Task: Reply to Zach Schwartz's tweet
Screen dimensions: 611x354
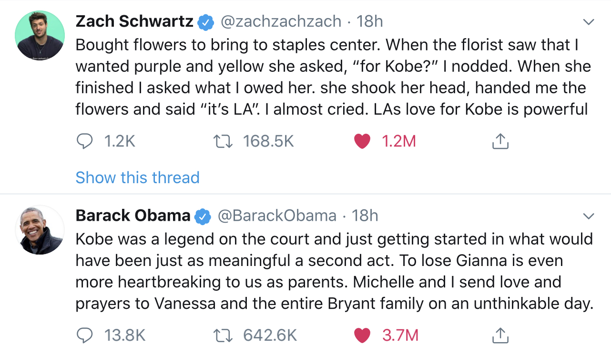Action: pyautogui.click(x=85, y=141)
